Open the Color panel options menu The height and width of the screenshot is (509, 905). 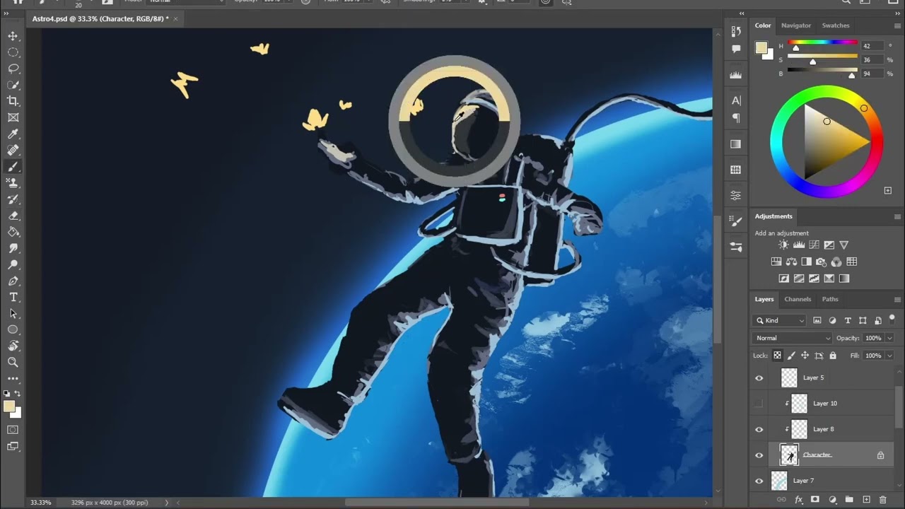pos(897,25)
